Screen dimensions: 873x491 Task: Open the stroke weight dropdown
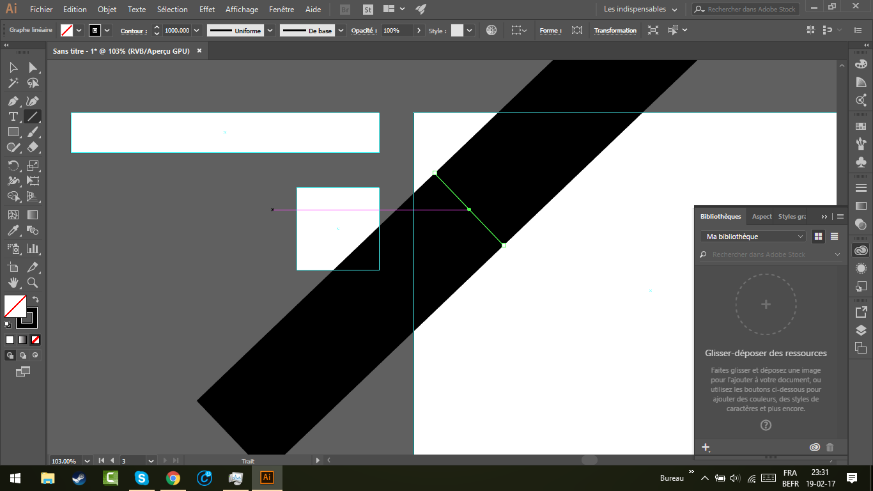196,30
